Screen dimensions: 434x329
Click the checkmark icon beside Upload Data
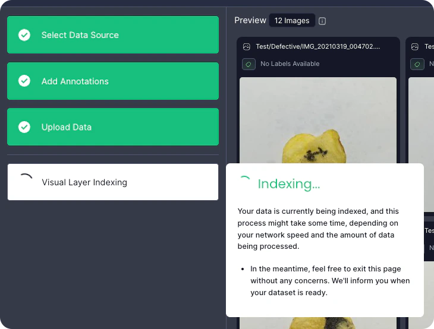[x=24, y=127]
